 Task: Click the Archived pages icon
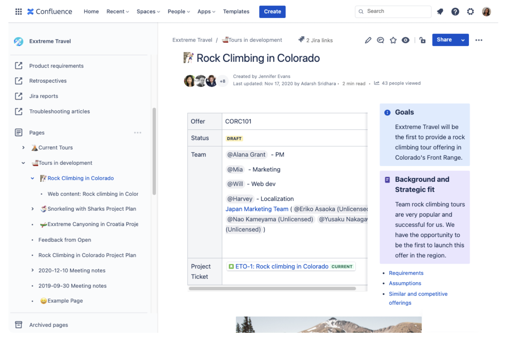(x=19, y=325)
